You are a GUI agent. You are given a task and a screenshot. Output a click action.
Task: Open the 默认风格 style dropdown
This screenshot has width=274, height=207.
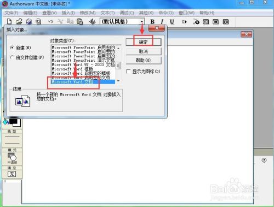point(142,22)
